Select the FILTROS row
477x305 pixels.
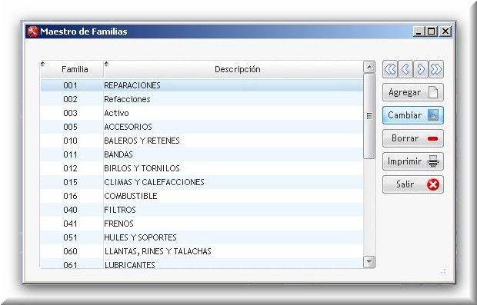[x=202, y=210]
